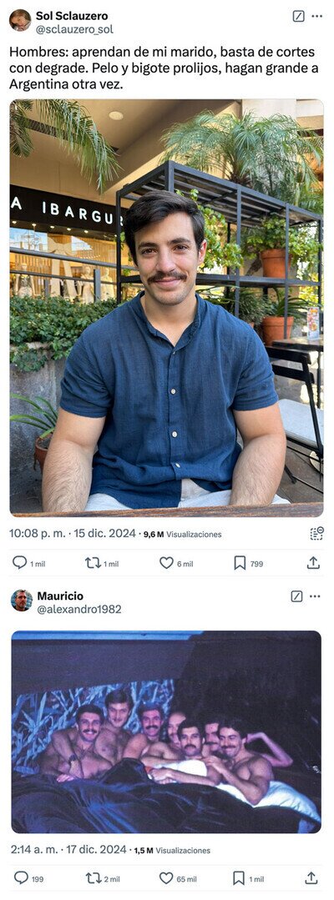Viewport: 334px width, 900px height.
Task: Reply to Mauricio's tweet with 199 replies
Action: 21,877
